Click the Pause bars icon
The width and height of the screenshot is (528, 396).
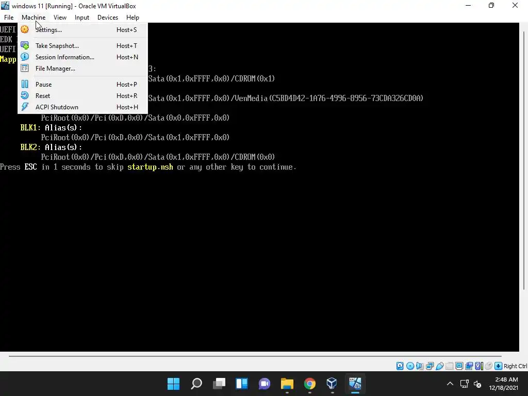click(x=25, y=84)
